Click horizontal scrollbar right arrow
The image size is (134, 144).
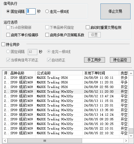pos(126,141)
